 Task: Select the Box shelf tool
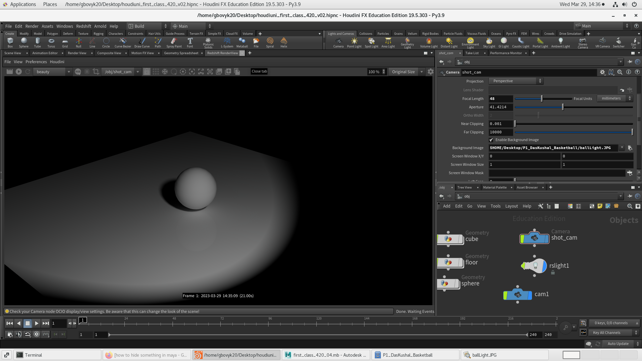tap(10, 42)
